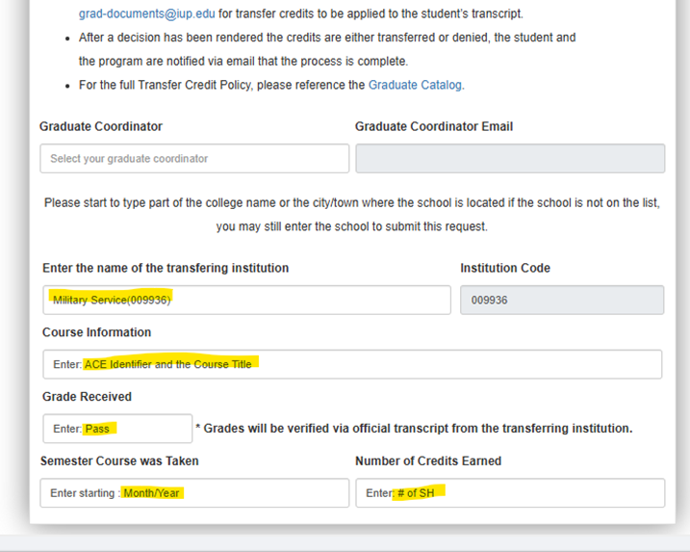
Task: Click the Graduate Coordinator Email field
Action: coord(510,158)
